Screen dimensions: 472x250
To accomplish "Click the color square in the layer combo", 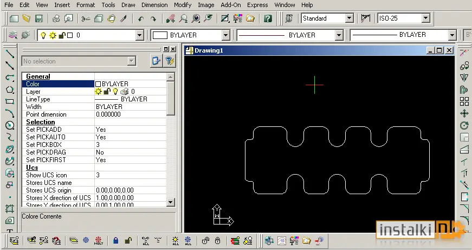I will tap(70, 35).
